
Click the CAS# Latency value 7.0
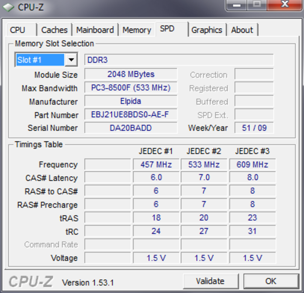click(x=204, y=177)
